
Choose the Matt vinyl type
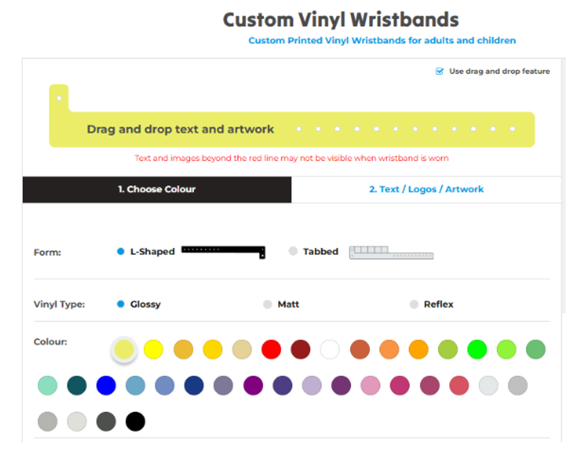(x=267, y=304)
